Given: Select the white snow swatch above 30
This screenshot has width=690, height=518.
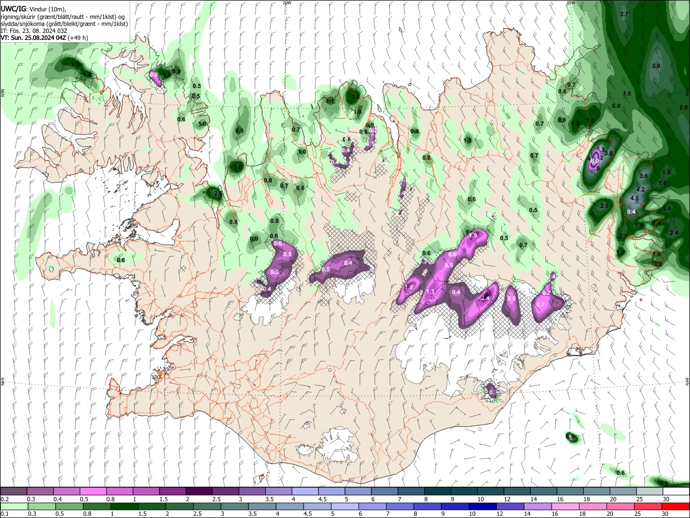Looking at the screenshot, I should (675, 492).
